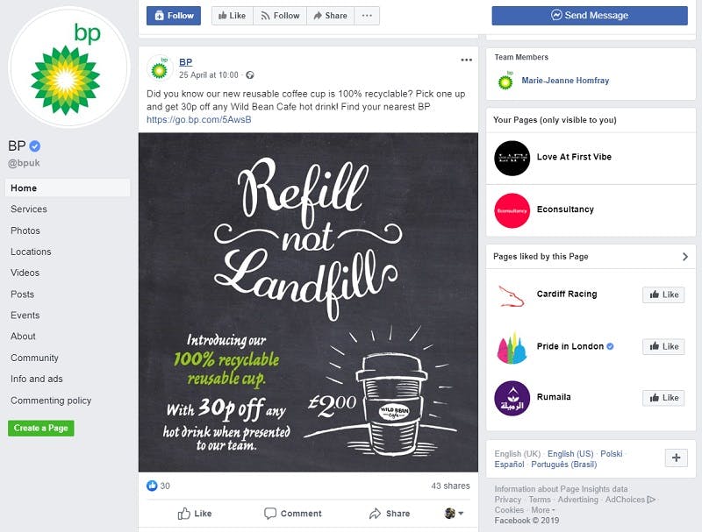Expand the More footer dropdown
The image size is (702, 532).
[542, 510]
